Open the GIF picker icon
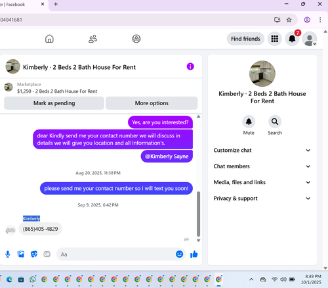328x288 pixels. (47, 254)
